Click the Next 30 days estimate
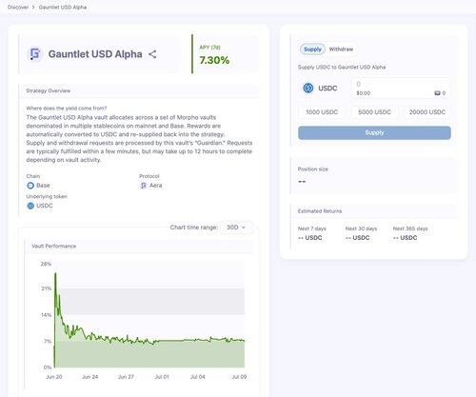Screen dimensions: 476x397 (x=361, y=233)
